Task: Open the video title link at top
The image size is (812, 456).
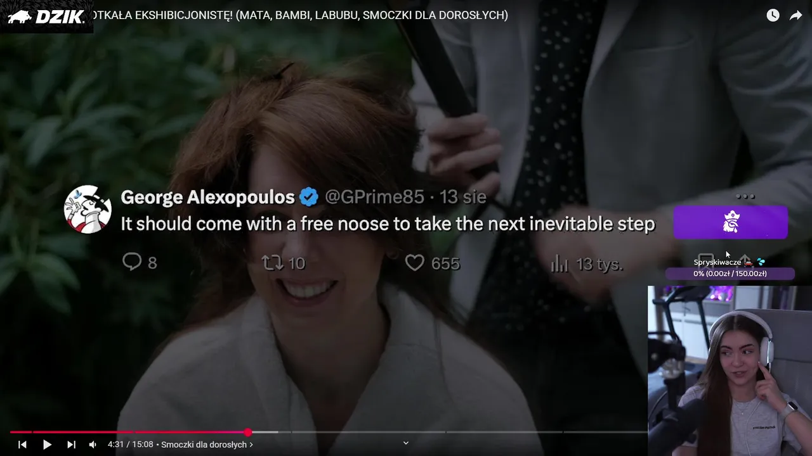Action: coord(301,15)
